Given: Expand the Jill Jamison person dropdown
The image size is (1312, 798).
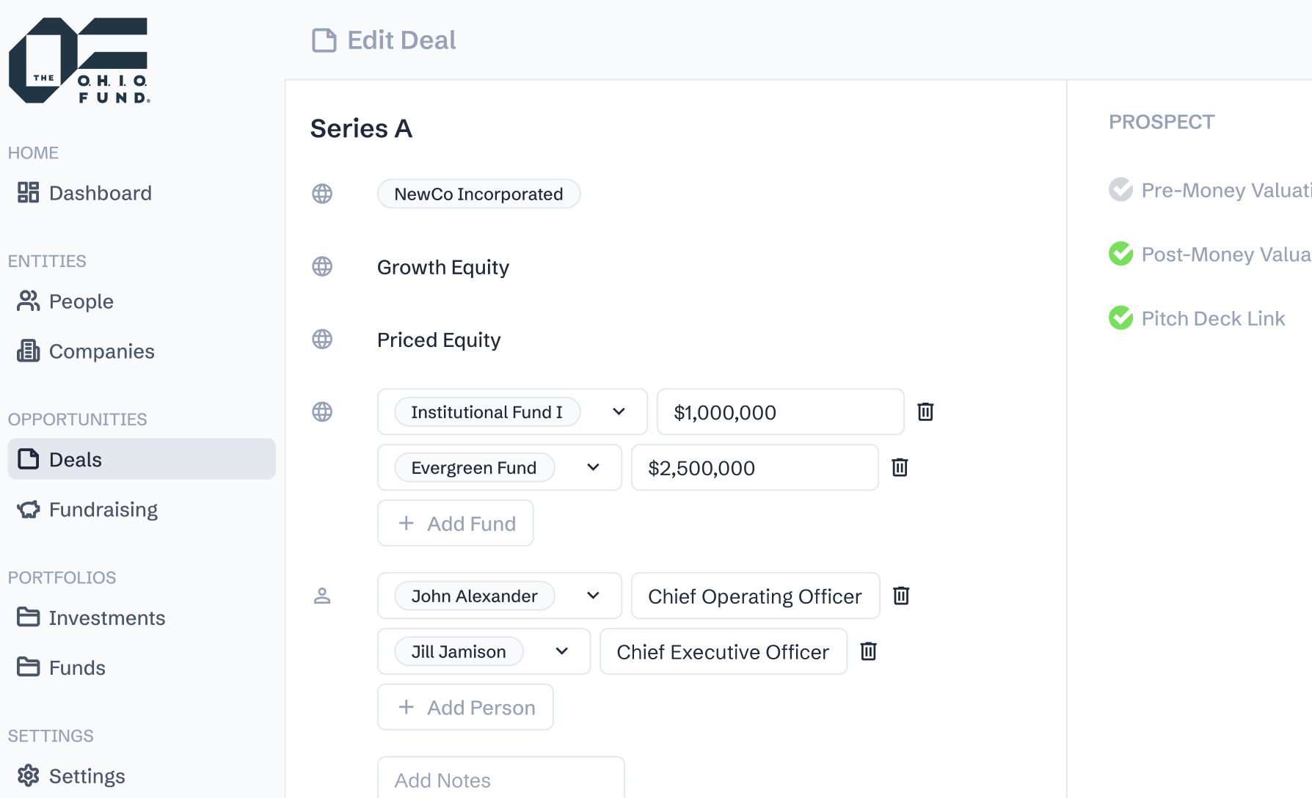Looking at the screenshot, I should coord(561,651).
